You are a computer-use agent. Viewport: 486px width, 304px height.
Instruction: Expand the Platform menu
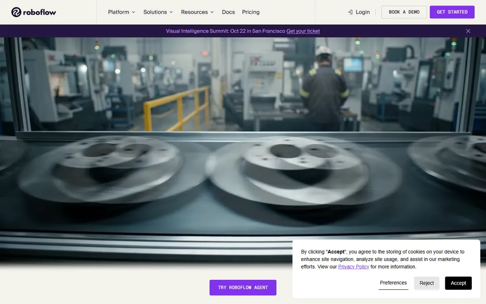(x=121, y=12)
